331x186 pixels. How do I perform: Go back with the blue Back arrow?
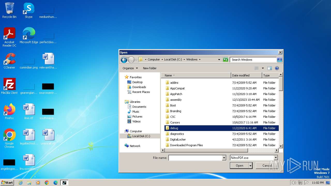pyautogui.click(x=124, y=60)
